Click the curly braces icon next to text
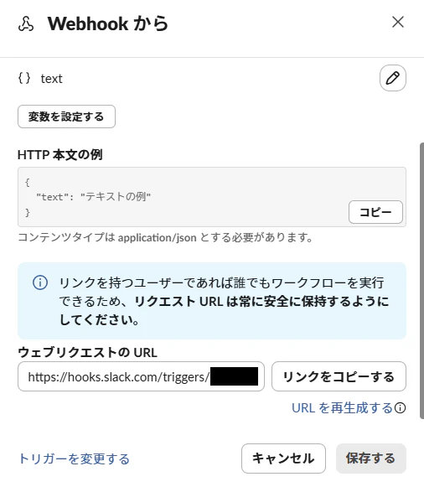This screenshot has width=424, height=487. point(24,78)
